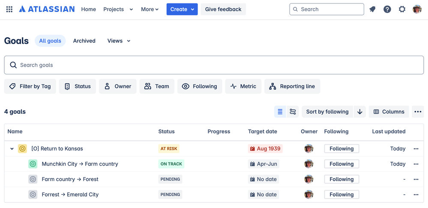
Task: Toggle Following for Munchkin City → Farm country
Action: 341,164
